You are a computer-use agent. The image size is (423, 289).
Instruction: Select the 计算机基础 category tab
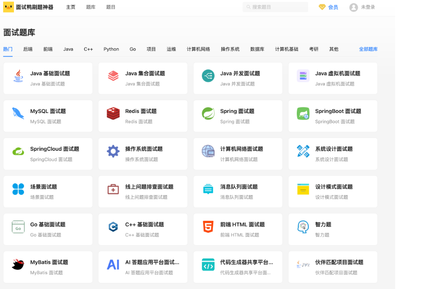(287, 49)
